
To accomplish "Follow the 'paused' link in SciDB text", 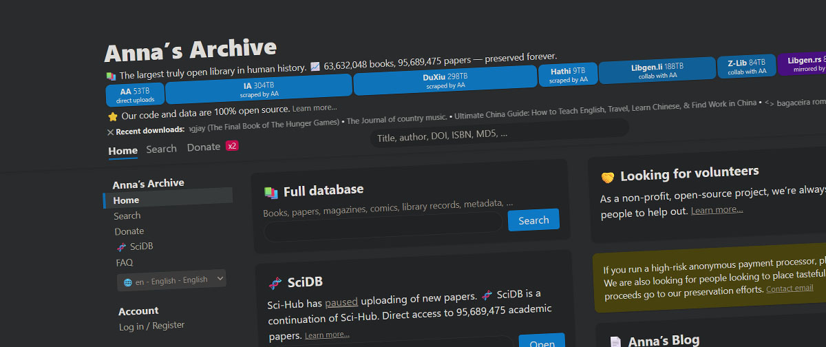I will click(341, 302).
